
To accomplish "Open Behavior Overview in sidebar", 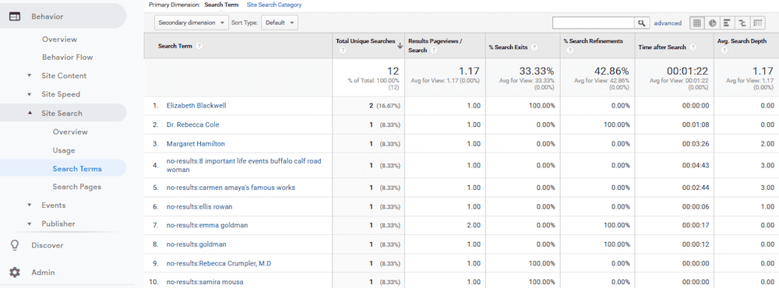I will tap(60, 39).
